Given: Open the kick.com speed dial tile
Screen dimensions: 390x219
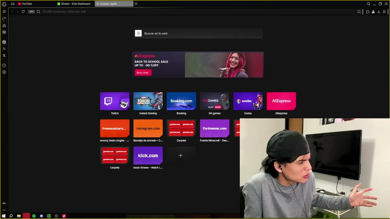Looking at the screenshot, I should 148,155.
